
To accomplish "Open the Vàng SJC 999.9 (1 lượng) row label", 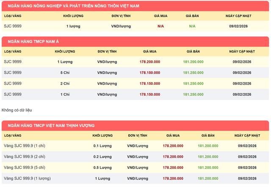I will tap(26, 178).
